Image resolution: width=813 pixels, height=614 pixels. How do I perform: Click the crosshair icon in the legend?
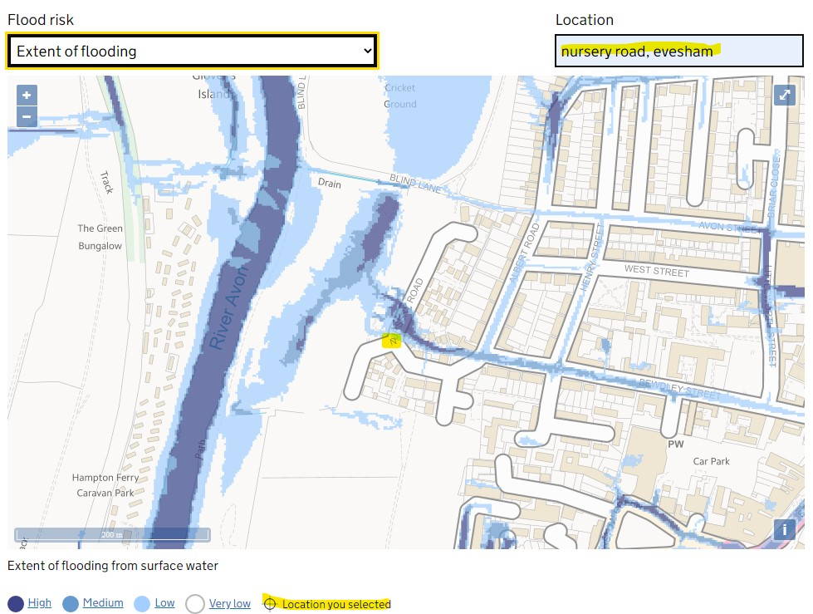point(269,603)
